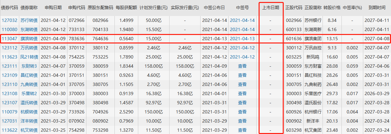This screenshot has width=391, height=134.
Task: Click bond name 旗滨转债
Action: [29, 39]
